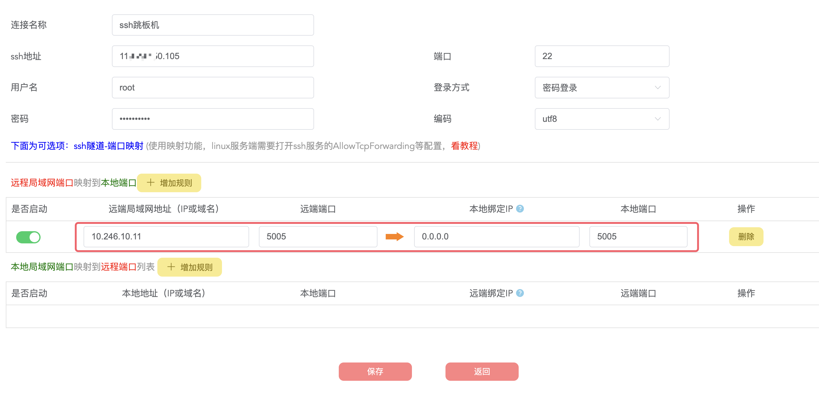Click 增加规则 for remote-to-local port mapping
The image size is (819, 396).
click(x=169, y=183)
